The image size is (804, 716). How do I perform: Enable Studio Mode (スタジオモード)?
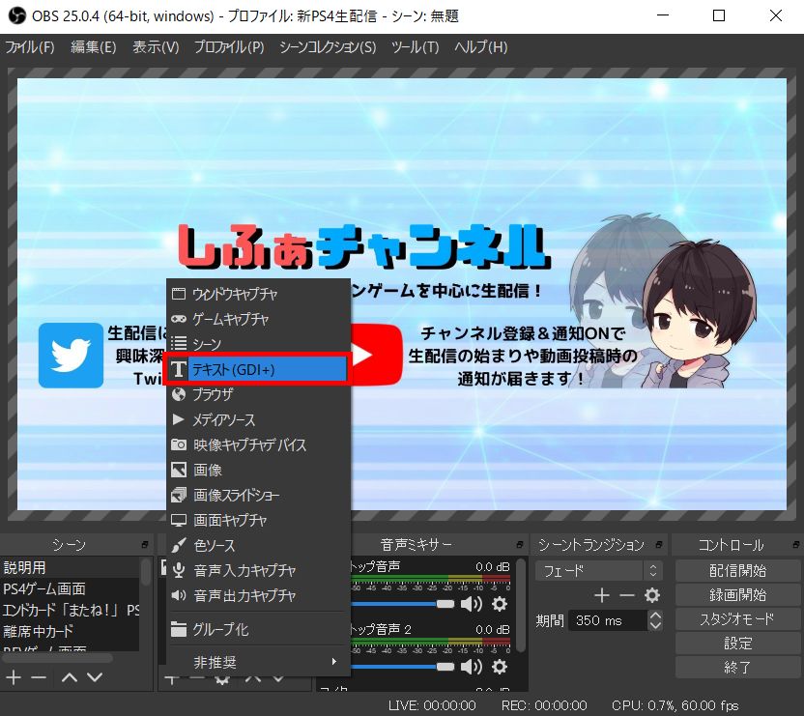(x=737, y=619)
